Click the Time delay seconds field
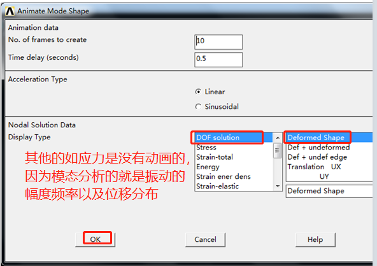Image resolution: width=377 pixels, height=266 pixels. (x=218, y=60)
